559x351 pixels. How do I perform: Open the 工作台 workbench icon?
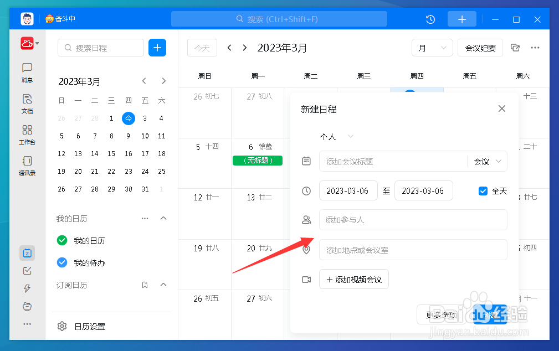27,135
